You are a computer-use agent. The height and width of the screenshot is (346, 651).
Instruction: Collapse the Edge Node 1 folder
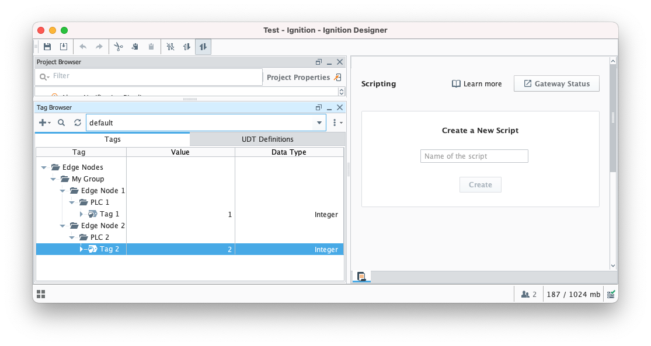(62, 191)
